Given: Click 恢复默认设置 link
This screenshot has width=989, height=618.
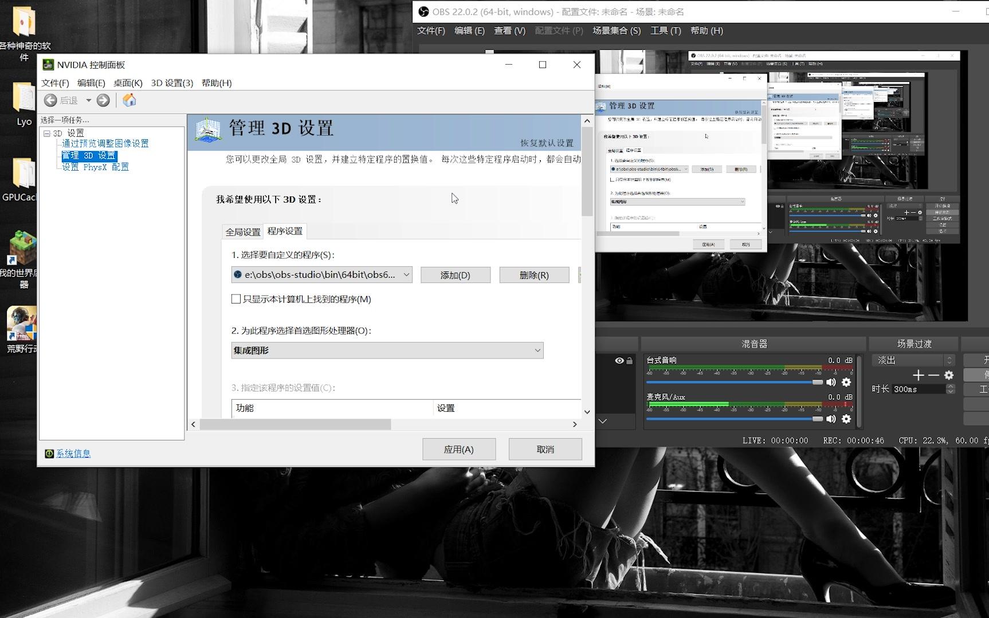Looking at the screenshot, I should (x=547, y=143).
